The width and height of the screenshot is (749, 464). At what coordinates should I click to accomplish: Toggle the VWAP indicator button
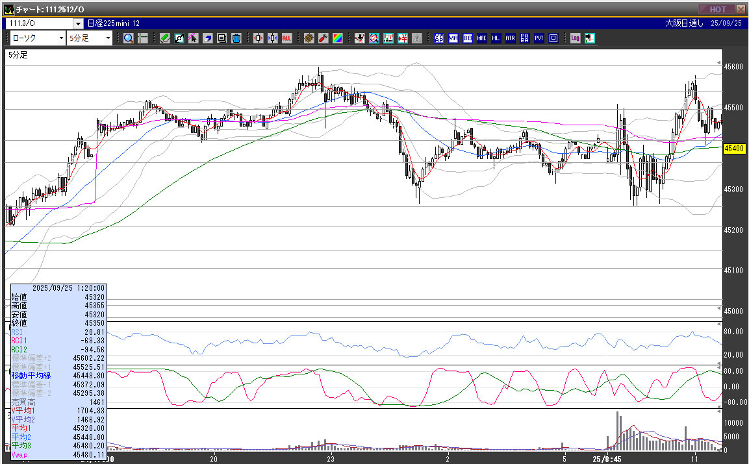tap(438, 38)
